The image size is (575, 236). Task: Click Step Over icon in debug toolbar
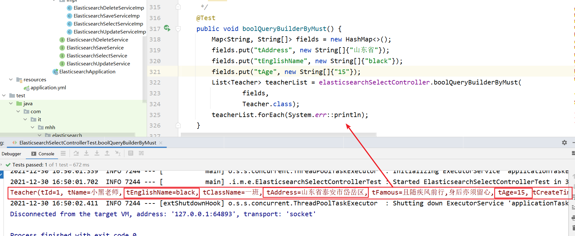click(76, 153)
